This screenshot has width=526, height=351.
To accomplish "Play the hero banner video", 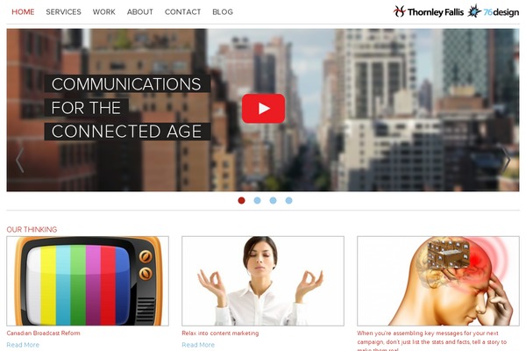I will [x=263, y=108].
